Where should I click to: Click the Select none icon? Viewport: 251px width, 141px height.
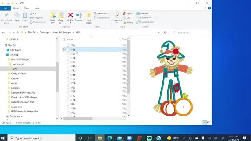(138, 18)
